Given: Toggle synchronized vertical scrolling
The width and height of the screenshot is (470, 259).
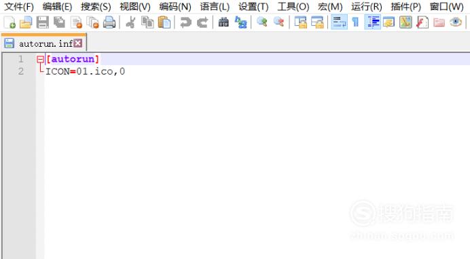Looking at the screenshot, I should coord(301,22).
